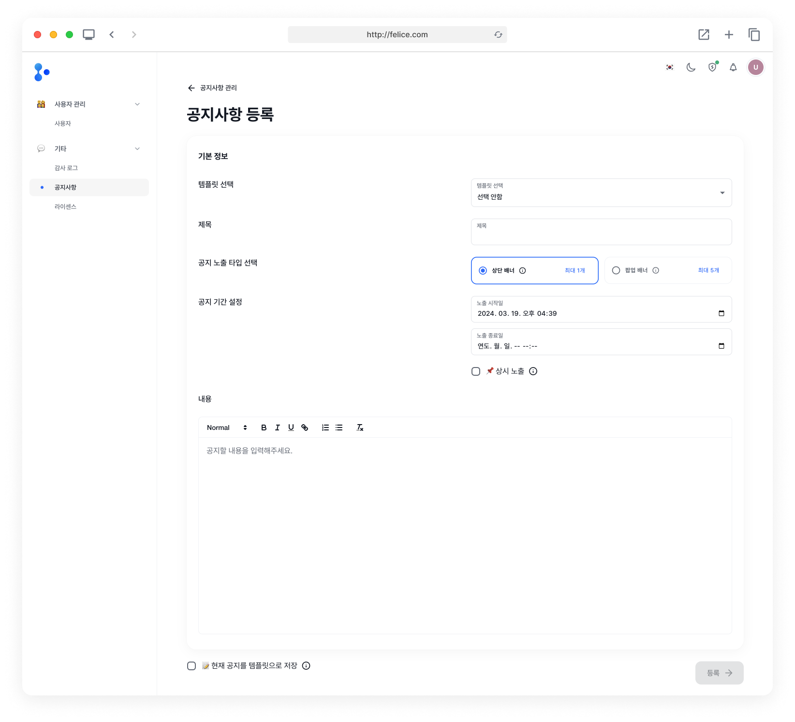Insert bulleted list
The image size is (795, 722).
coord(339,427)
